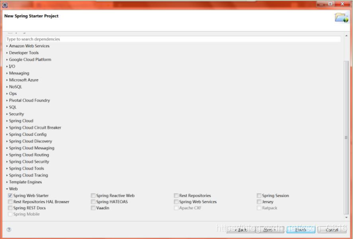Image resolution: width=353 pixels, height=239 pixels.
Task: Click the scrollbar down arrow
Action: [347, 217]
